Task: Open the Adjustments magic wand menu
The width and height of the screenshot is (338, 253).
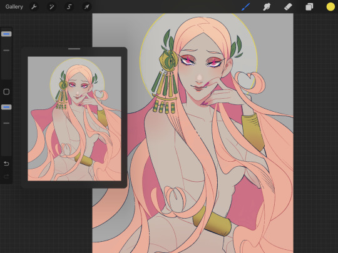Action: tap(51, 7)
